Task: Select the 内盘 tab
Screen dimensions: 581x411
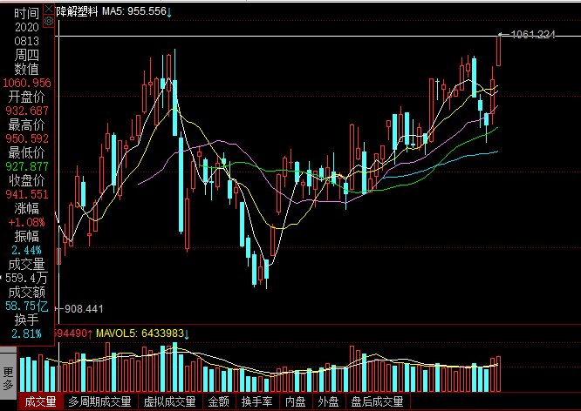Action: [x=297, y=402]
